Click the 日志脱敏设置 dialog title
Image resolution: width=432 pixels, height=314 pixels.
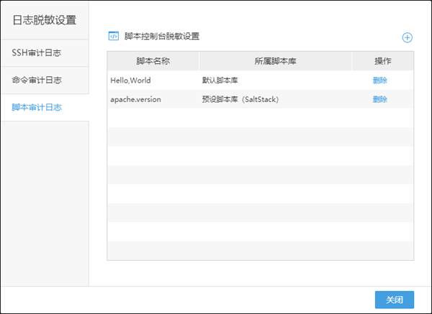click(x=44, y=19)
